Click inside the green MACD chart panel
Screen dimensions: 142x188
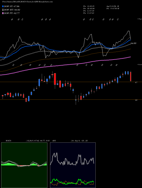[x=24, y=165]
